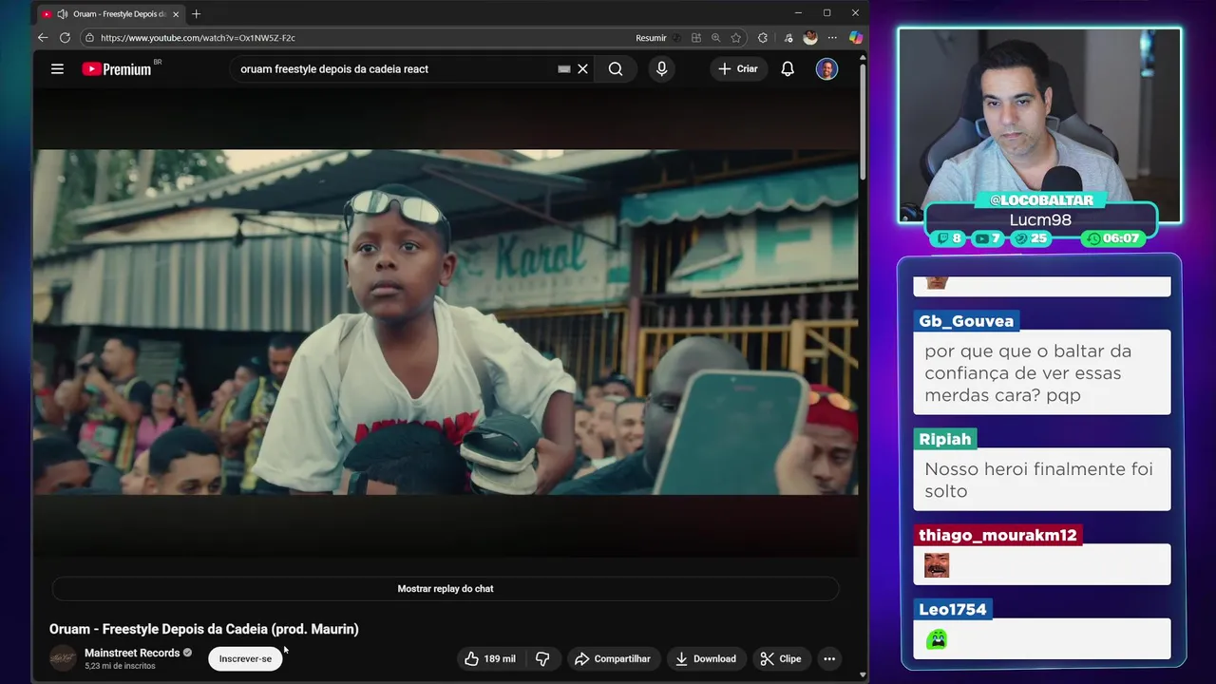Click Gb_Gouvea username in chat overlay

click(x=966, y=321)
